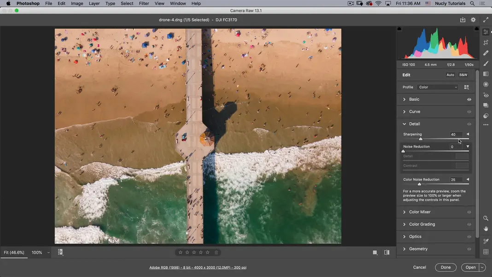Select the Edit sliders tool icon
Image resolution: width=492 pixels, height=277 pixels.
point(486,32)
